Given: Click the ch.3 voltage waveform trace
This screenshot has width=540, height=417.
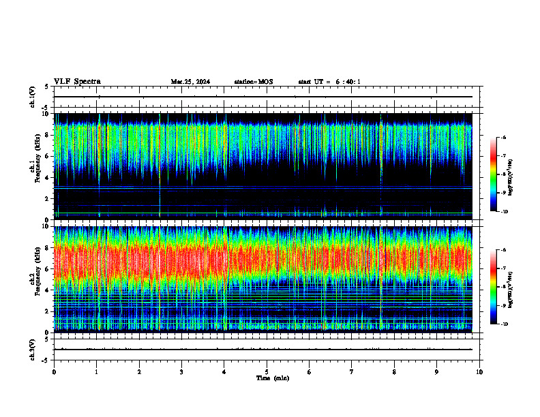Looking at the screenshot, I should pos(262,350).
